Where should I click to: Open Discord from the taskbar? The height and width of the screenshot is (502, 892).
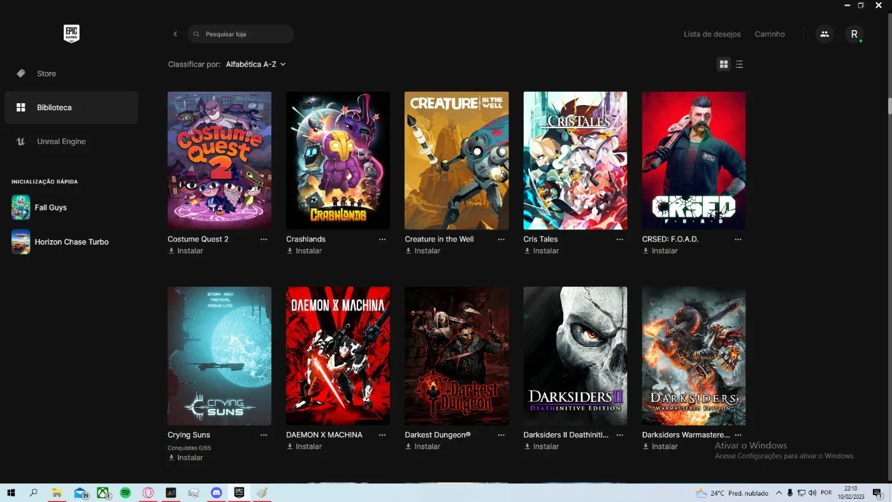(x=217, y=492)
